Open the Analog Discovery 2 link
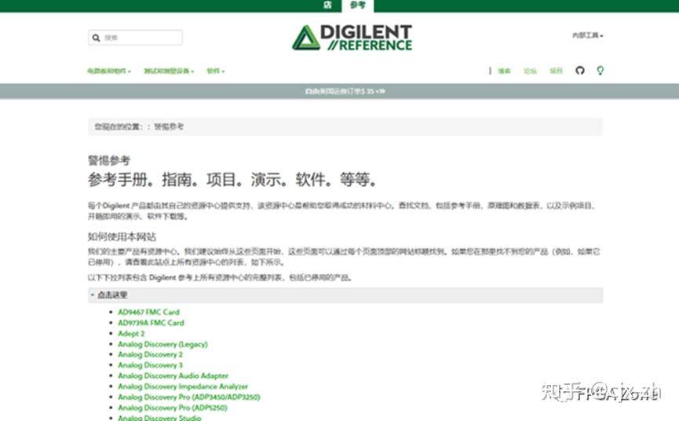679x421 pixels. pos(150,354)
